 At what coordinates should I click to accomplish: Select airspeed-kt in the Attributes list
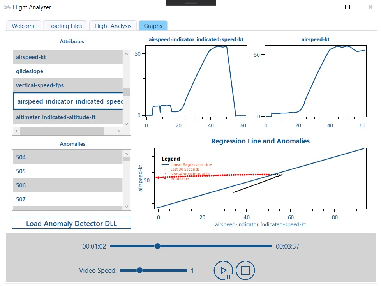click(x=67, y=57)
